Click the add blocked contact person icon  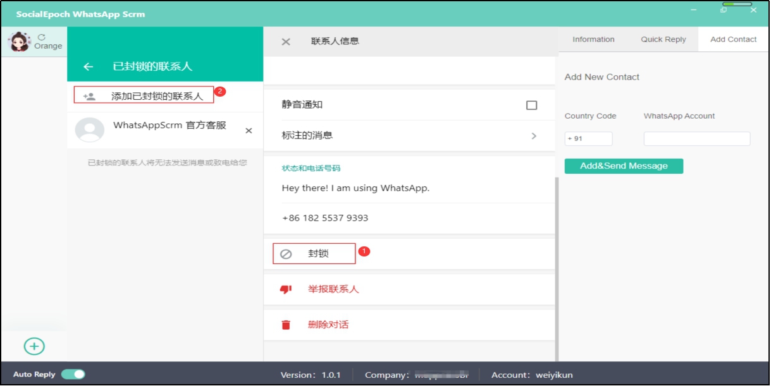point(89,97)
